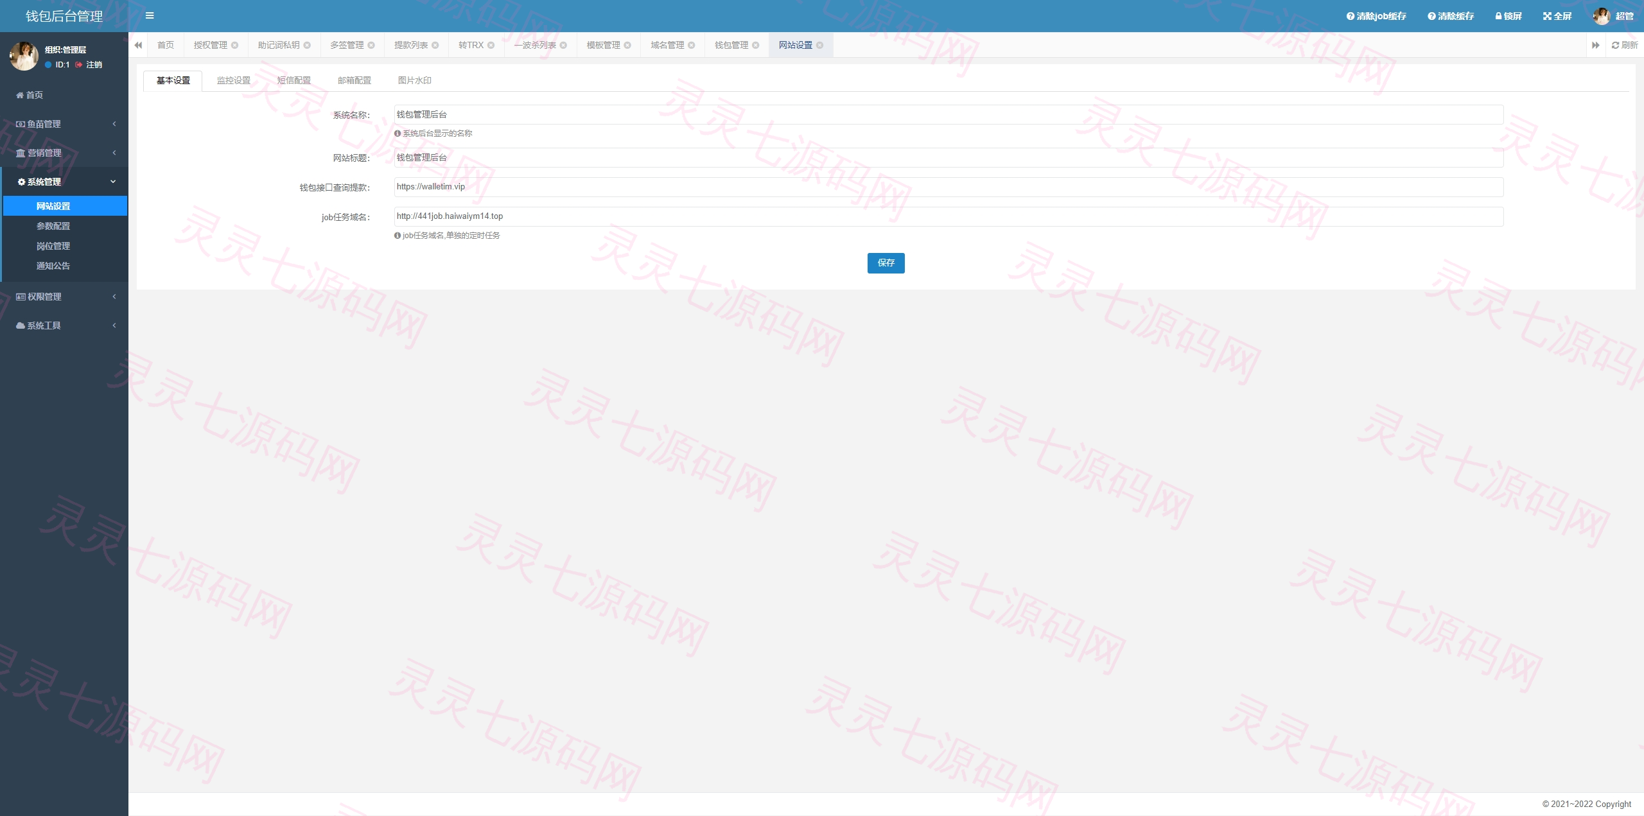Expand the 营销管理 sidebar menu

[64, 153]
